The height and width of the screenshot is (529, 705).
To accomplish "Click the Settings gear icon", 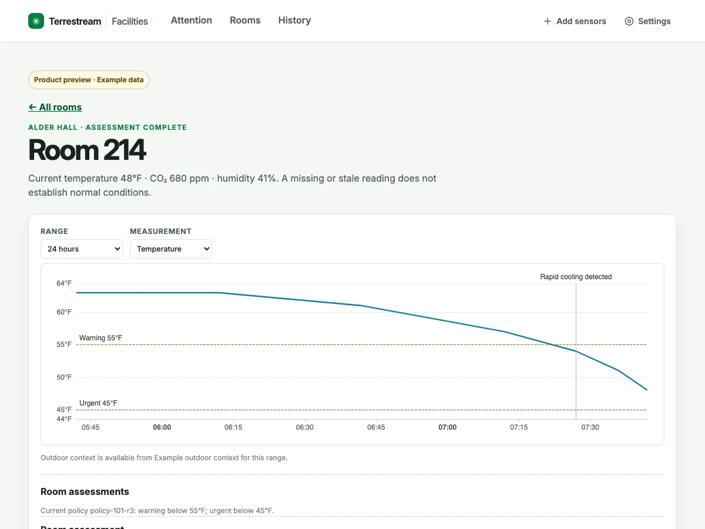I will [629, 21].
